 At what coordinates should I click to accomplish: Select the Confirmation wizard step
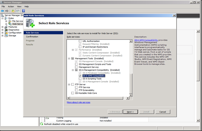point(32,36)
